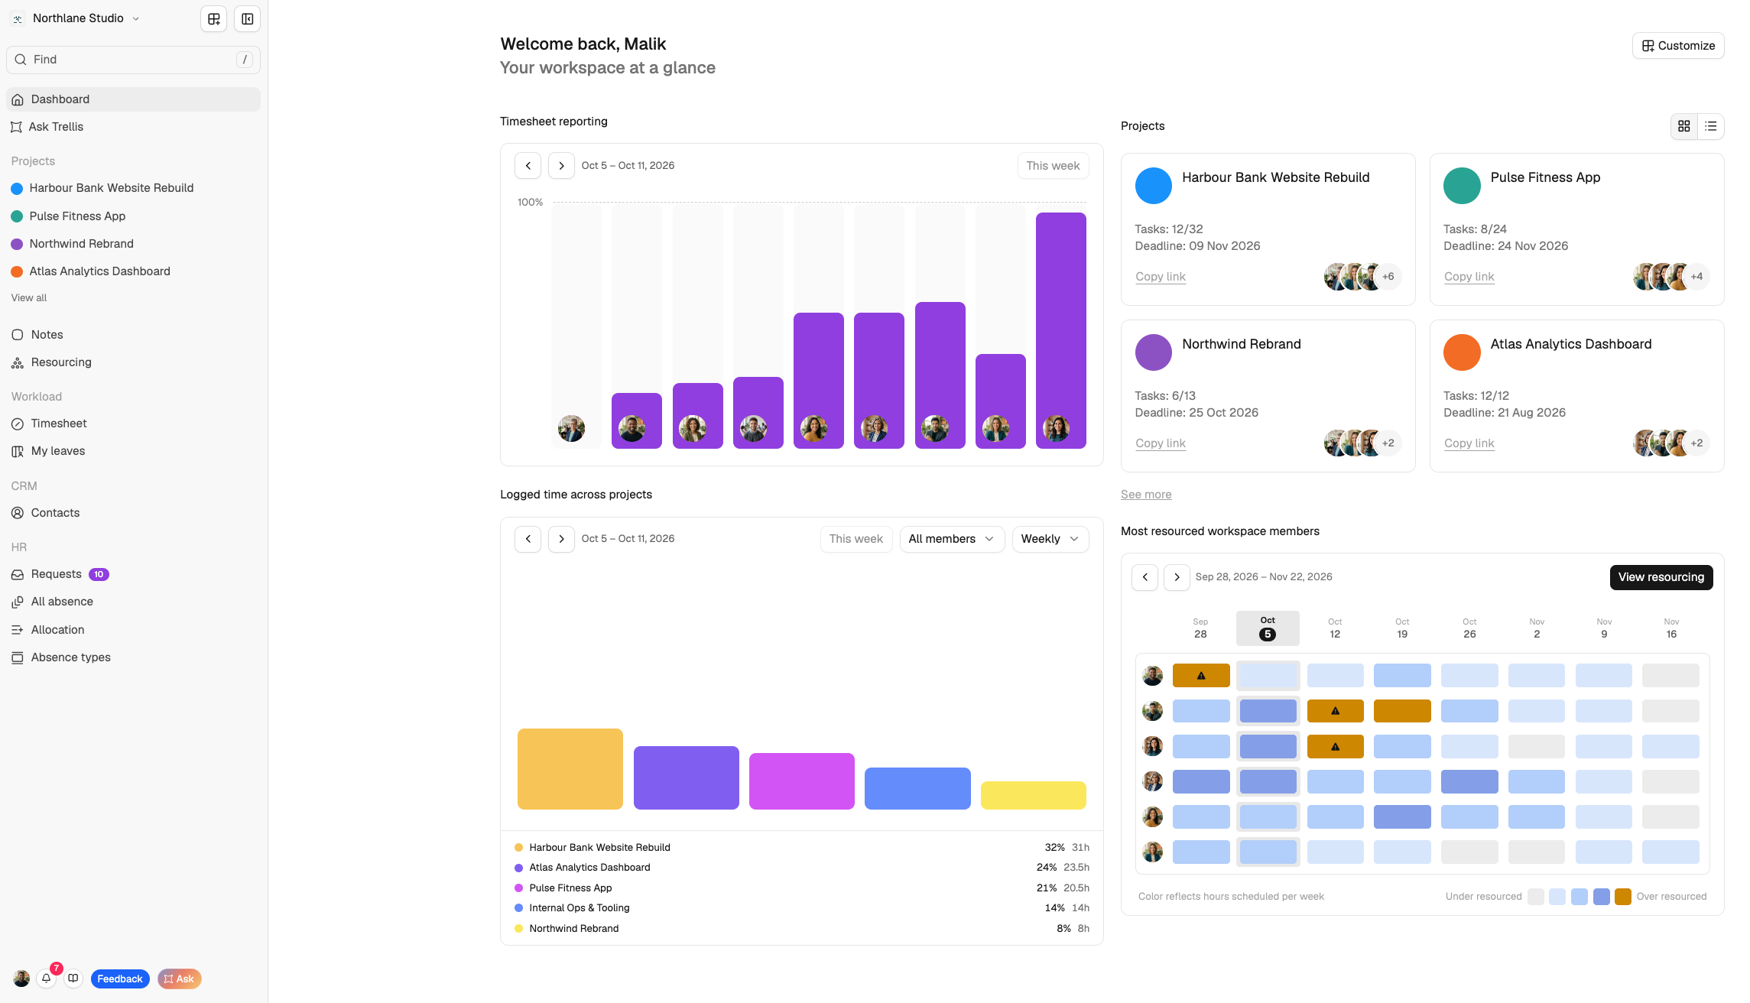The width and height of the screenshot is (1750, 1003).
Task: Go to next week in Timesheet reporting
Action: (562, 166)
